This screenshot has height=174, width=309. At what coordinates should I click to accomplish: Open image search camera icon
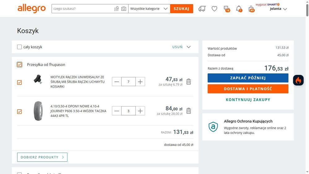[124, 9]
